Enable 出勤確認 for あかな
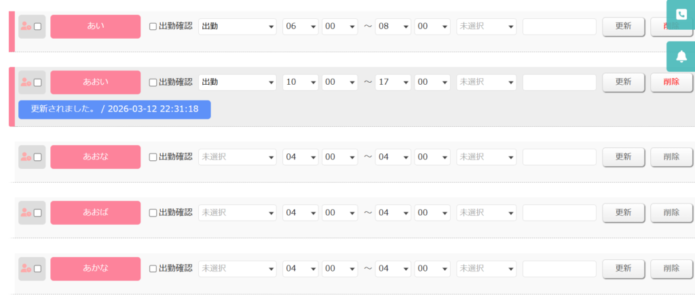 point(153,269)
